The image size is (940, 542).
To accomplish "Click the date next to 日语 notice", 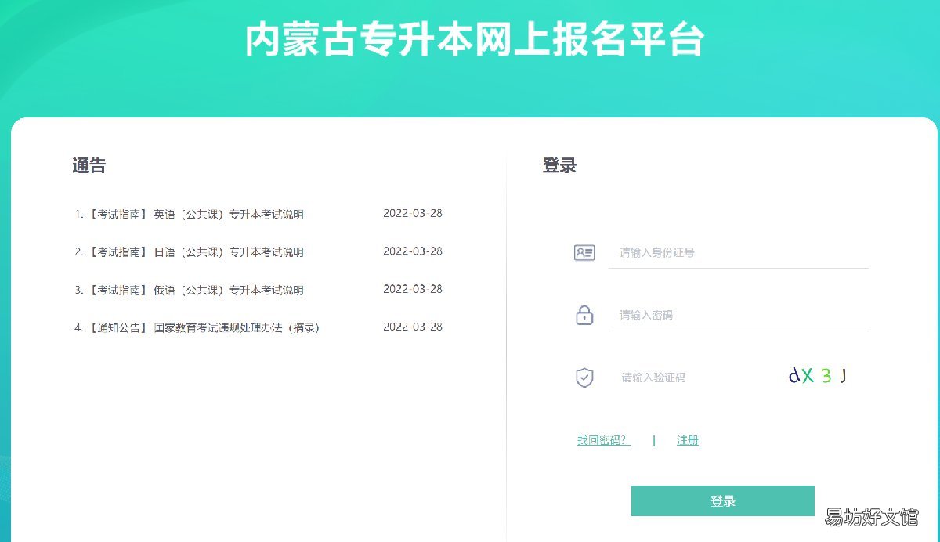I will point(413,251).
